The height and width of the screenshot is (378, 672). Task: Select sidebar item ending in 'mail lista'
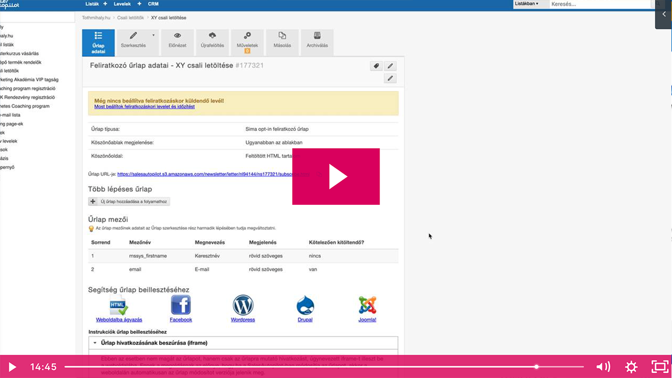tap(10, 115)
